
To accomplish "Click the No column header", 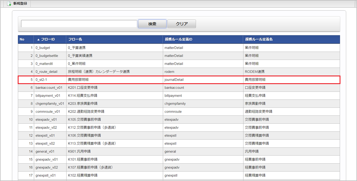I will pos(22,39).
